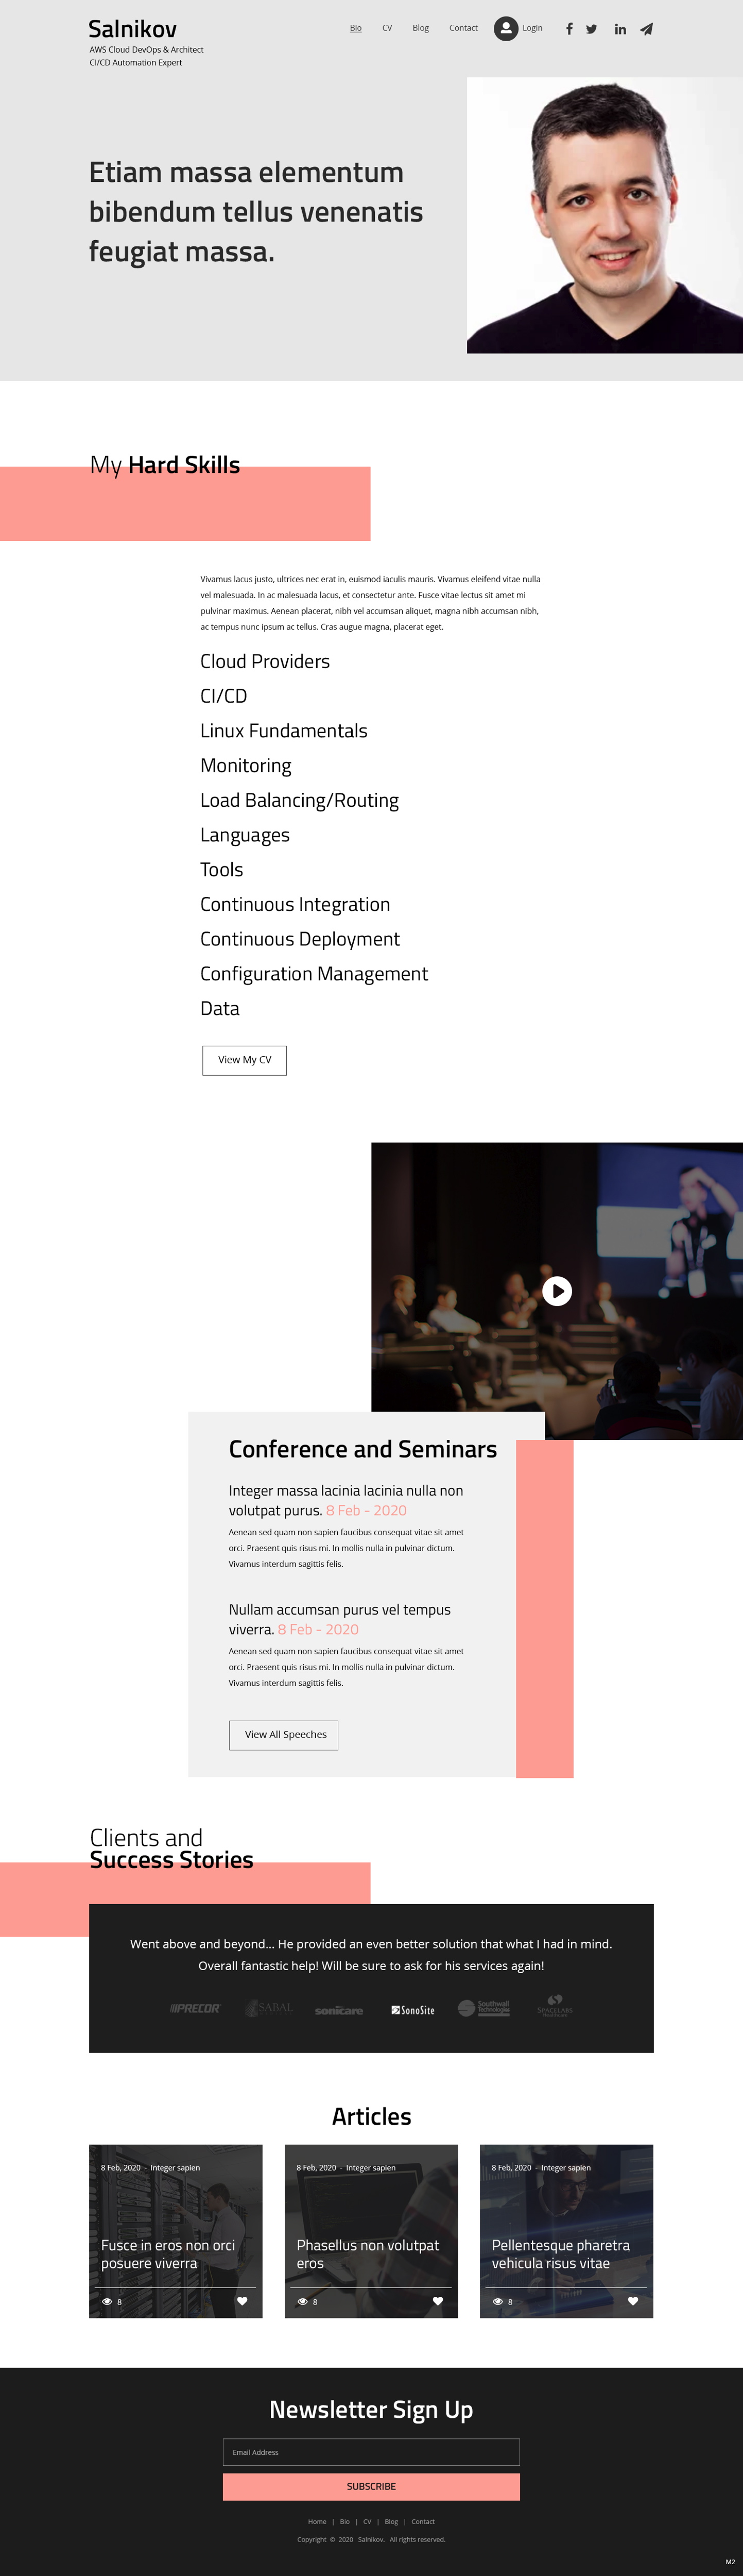Click the Subscribe button

(371, 2486)
